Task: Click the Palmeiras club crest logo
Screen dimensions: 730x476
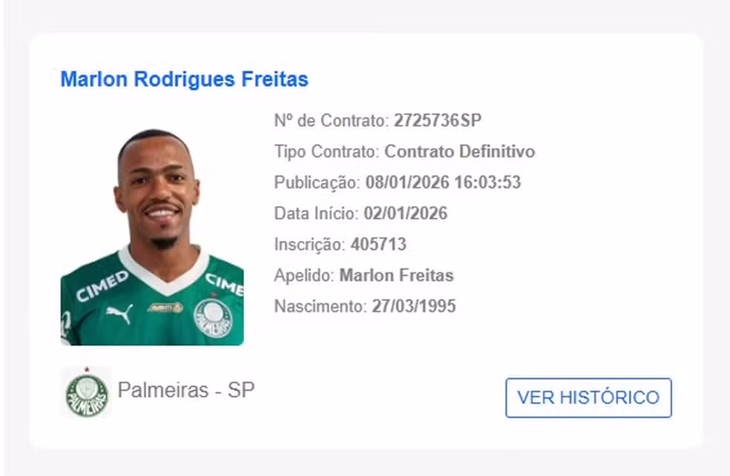Action: click(x=88, y=391)
